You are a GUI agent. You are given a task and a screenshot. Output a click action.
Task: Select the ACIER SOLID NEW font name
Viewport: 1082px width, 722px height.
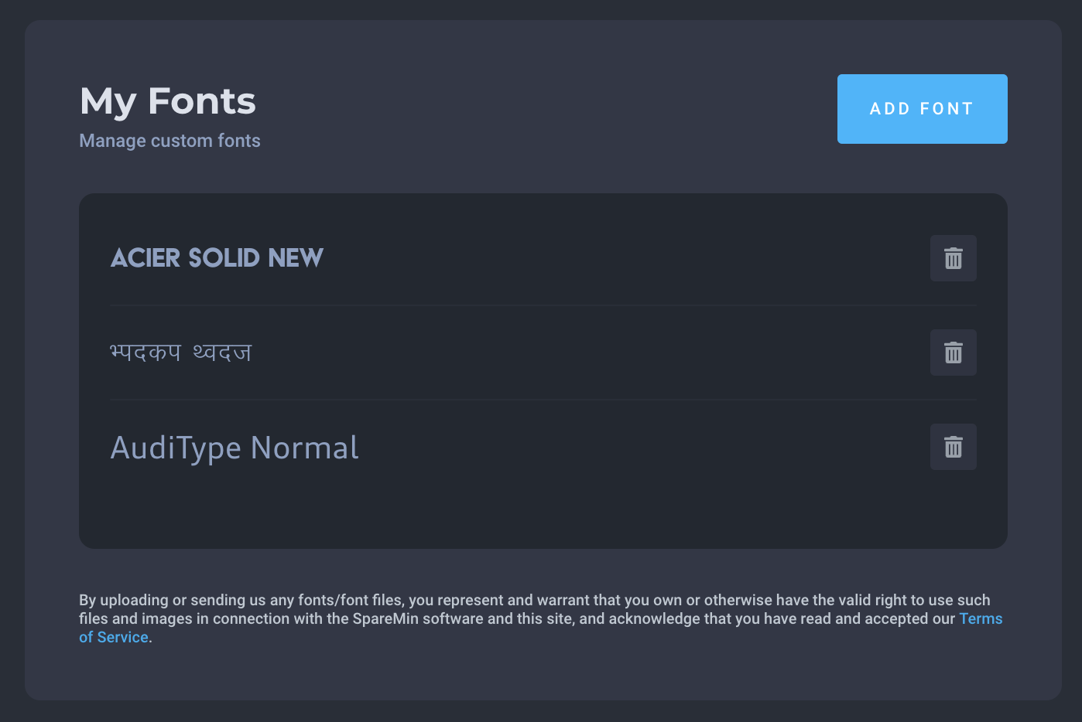(217, 258)
